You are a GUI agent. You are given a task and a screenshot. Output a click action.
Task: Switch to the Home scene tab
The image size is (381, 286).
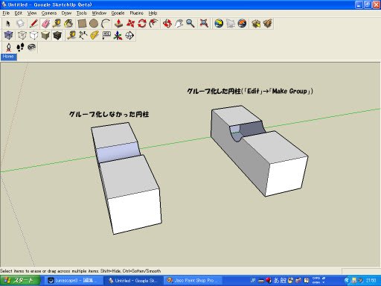pos(8,57)
